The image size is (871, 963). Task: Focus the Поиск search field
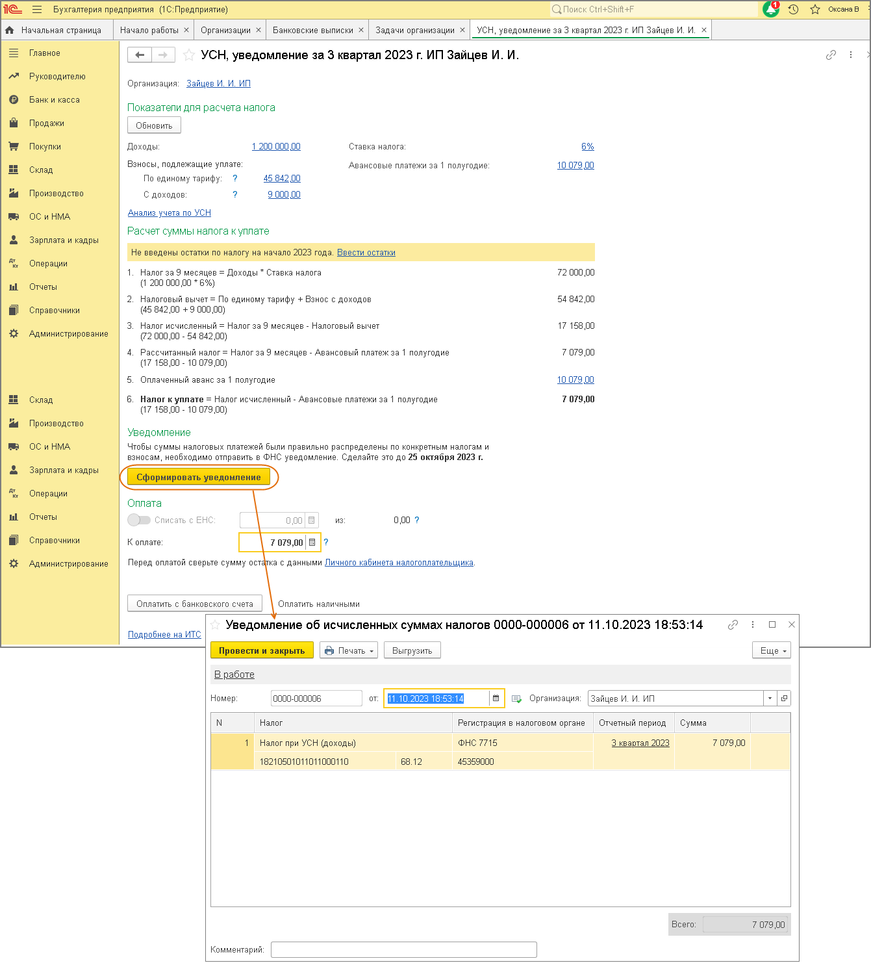(x=653, y=9)
